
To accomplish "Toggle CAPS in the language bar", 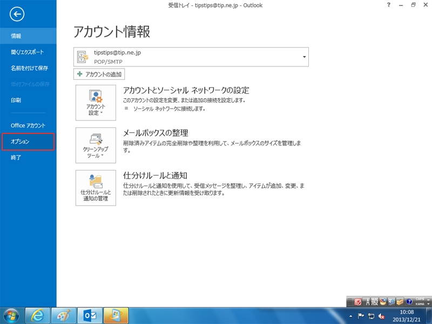I will (420, 299).
